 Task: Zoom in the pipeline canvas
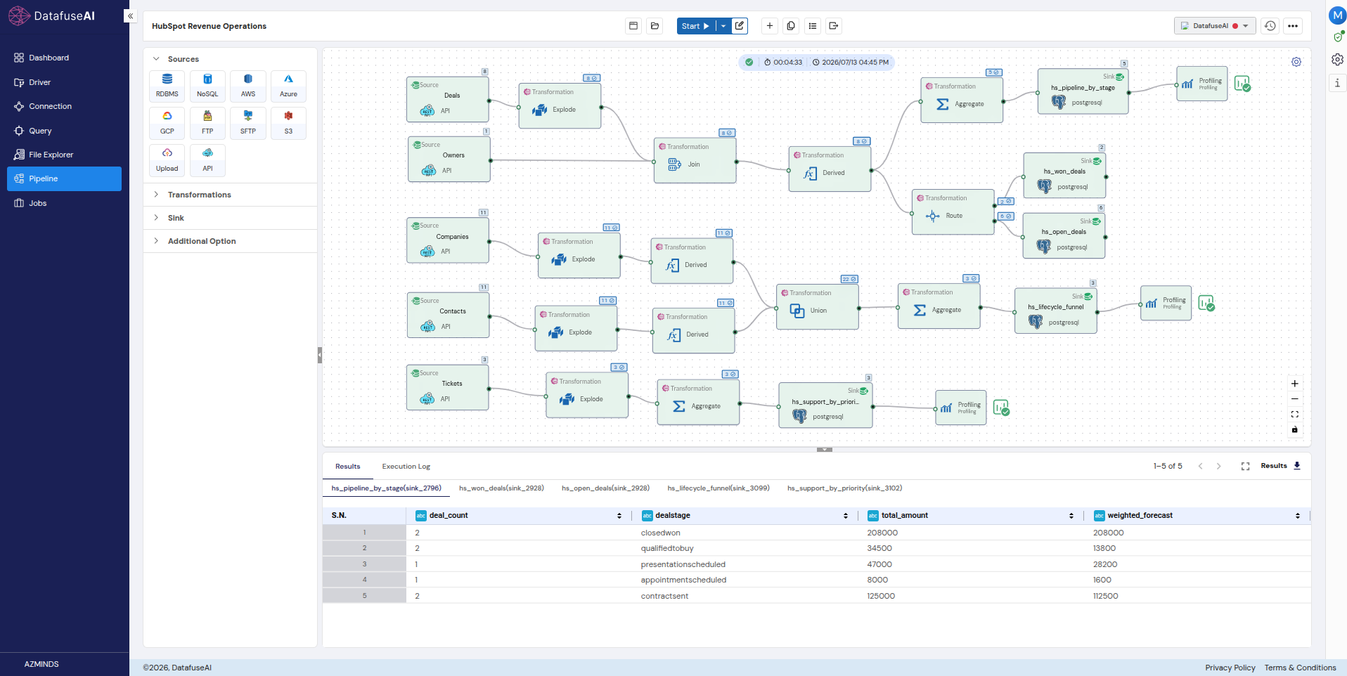1295,384
